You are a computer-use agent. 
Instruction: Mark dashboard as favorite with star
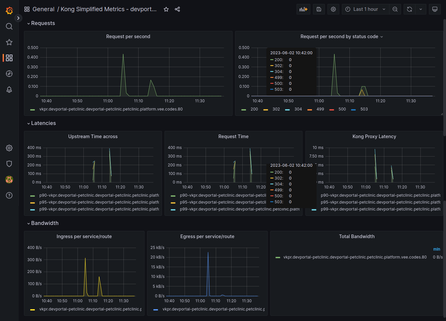click(x=166, y=9)
